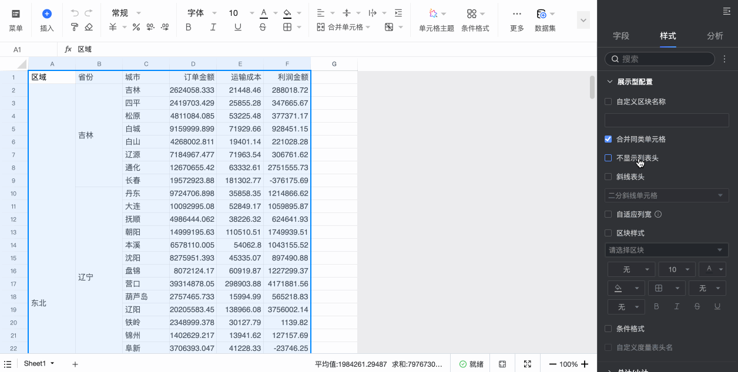Viewport: 738px width, 372px height.
Task: Open 单元格主题 cell theme
Action: tap(437, 21)
